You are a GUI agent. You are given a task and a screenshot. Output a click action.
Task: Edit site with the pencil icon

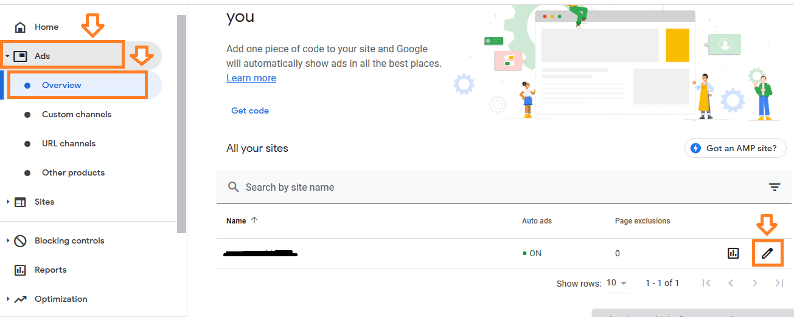(x=767, y=253)
